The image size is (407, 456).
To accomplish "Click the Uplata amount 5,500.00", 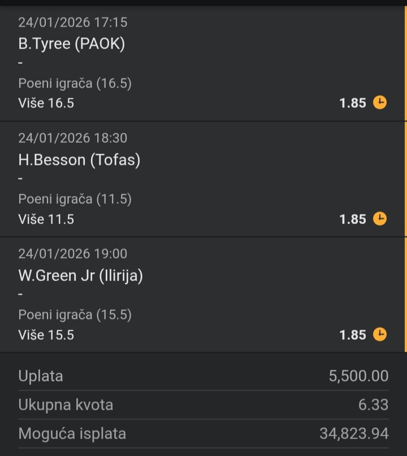I will (x=358, y=376).
